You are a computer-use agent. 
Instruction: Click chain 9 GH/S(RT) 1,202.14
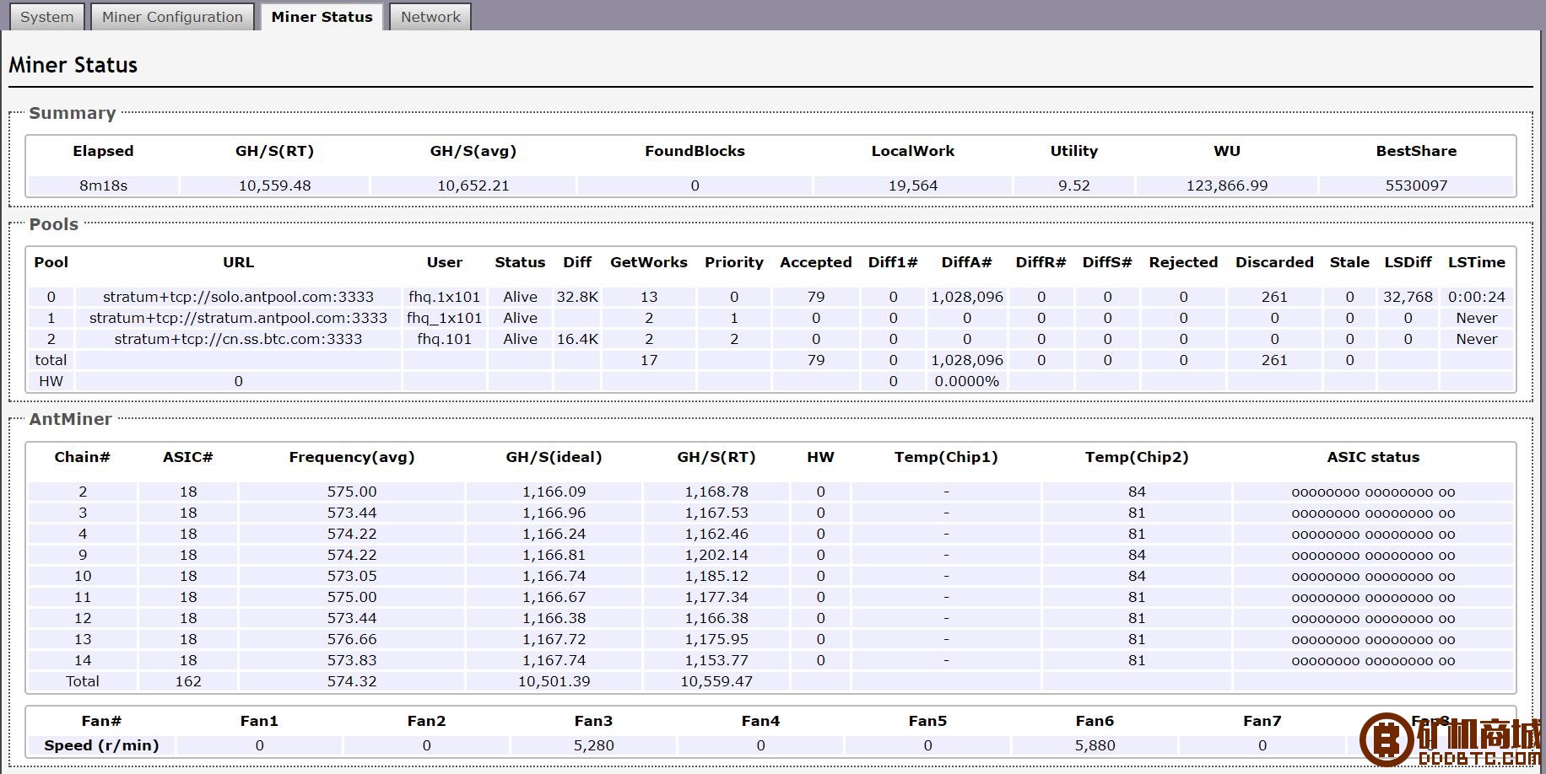click(x=716, y=555)
